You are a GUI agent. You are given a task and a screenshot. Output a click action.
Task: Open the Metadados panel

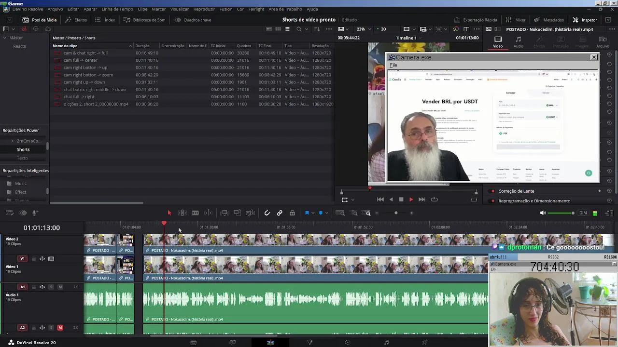point(549,20)
